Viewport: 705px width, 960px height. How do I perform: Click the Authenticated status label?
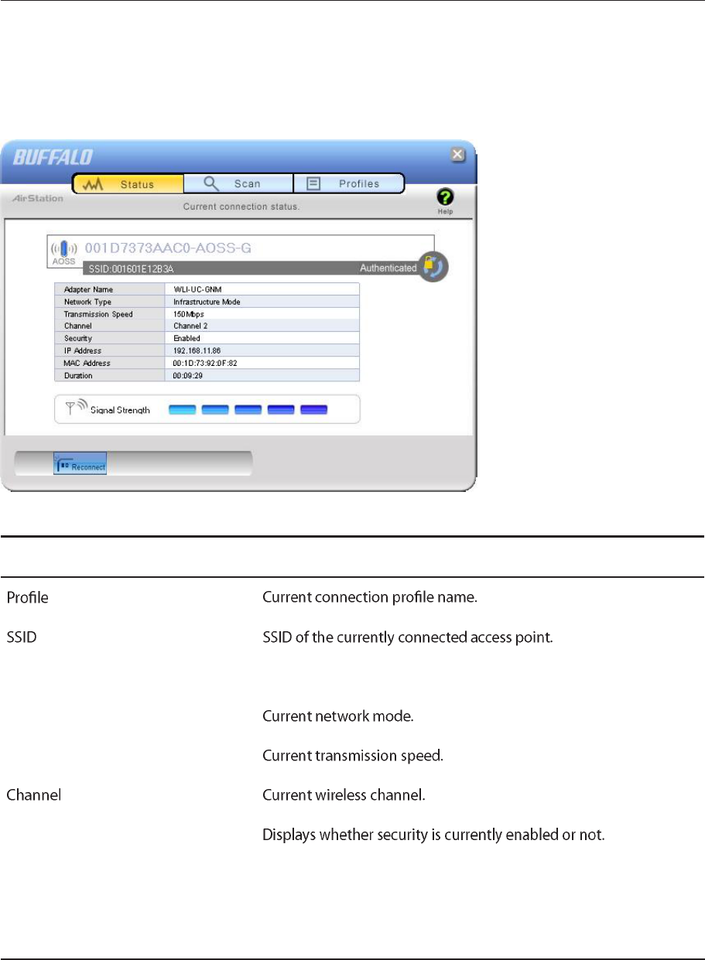pos(388,268)
